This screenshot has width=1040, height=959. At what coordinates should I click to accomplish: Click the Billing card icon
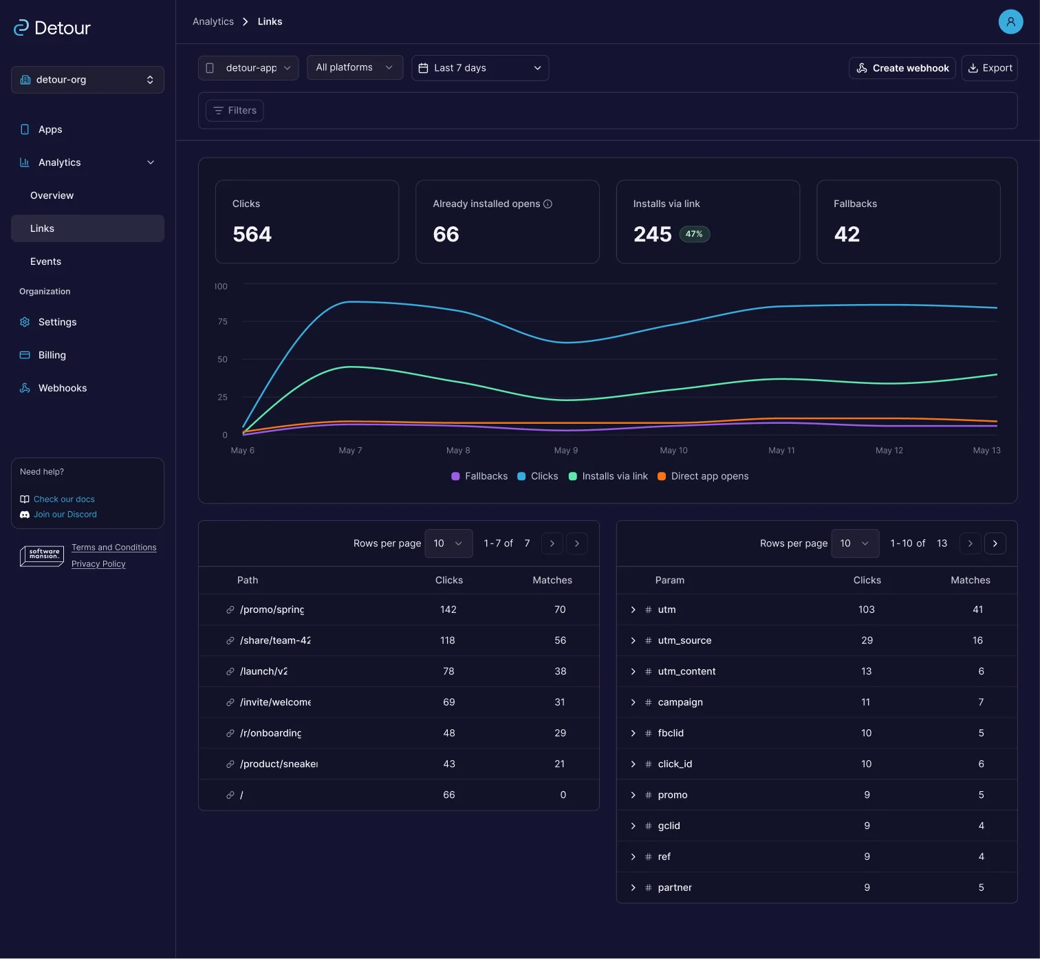point(25,355)
